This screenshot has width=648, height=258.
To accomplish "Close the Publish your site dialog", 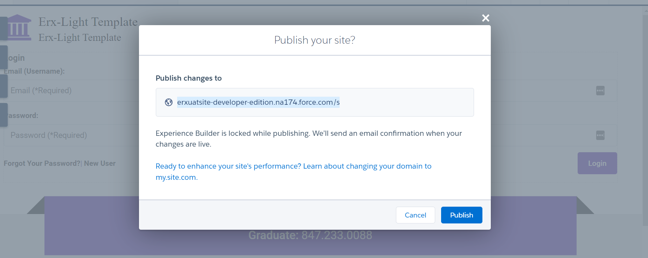I will click(x=485, y=18).
